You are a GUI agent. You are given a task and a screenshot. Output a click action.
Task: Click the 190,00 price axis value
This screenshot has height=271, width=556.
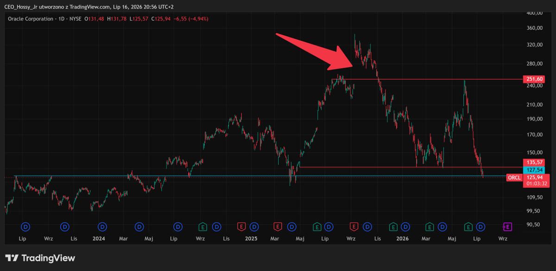[534, 119]
